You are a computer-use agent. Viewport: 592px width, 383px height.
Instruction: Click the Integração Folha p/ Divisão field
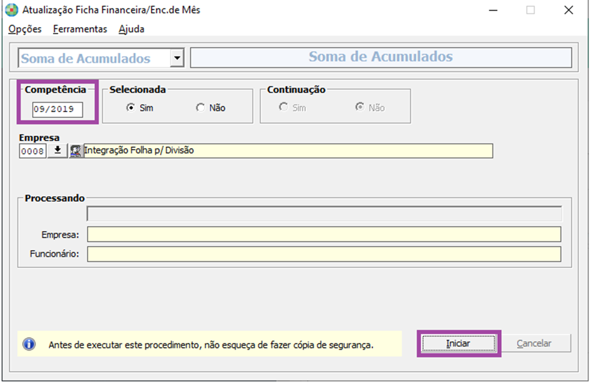point(288,151)
